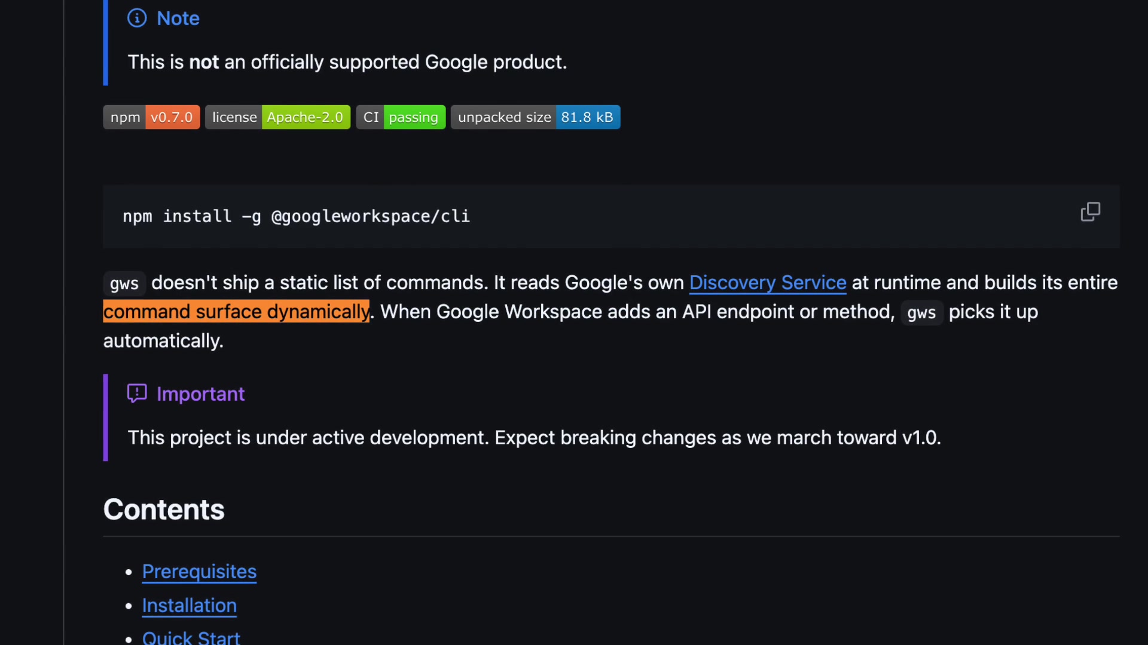Screen dimensions: 1148x645
Task: Click the unpacked size 81.8 kB badge
Action: click(x=535, y=117)
